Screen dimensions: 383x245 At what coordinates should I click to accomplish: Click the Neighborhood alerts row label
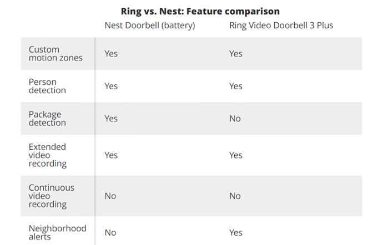(x=57, y=233)
